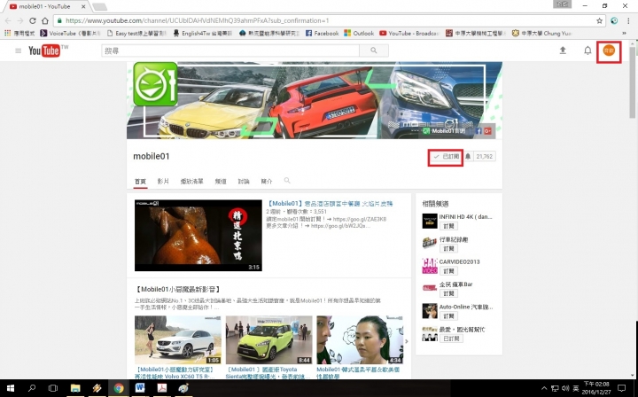Subscribe to the channel above Auto-Online
638x397 pixels.
448,293
